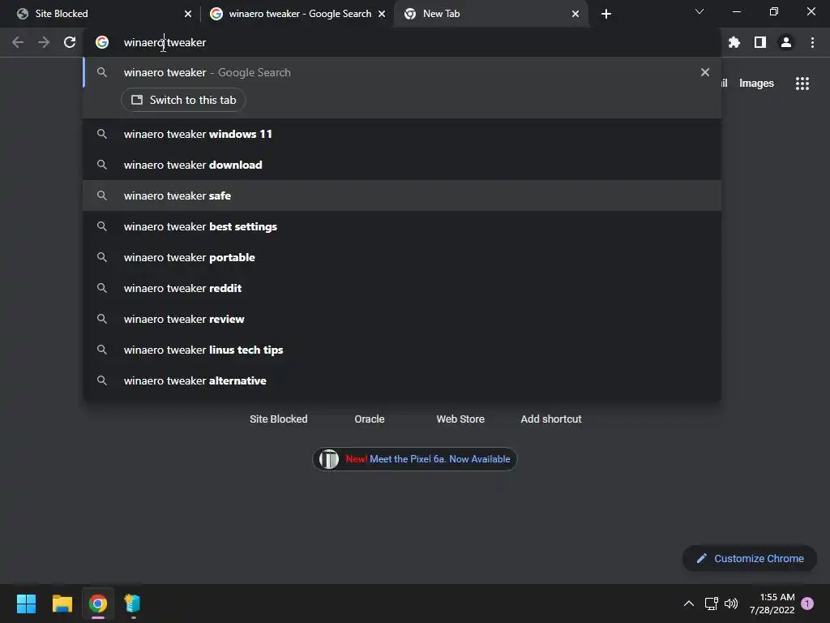Viewport: 830px width, 623px height.
Task: Open Chrome's three-dot menu
Action: (x=812, y=42)
